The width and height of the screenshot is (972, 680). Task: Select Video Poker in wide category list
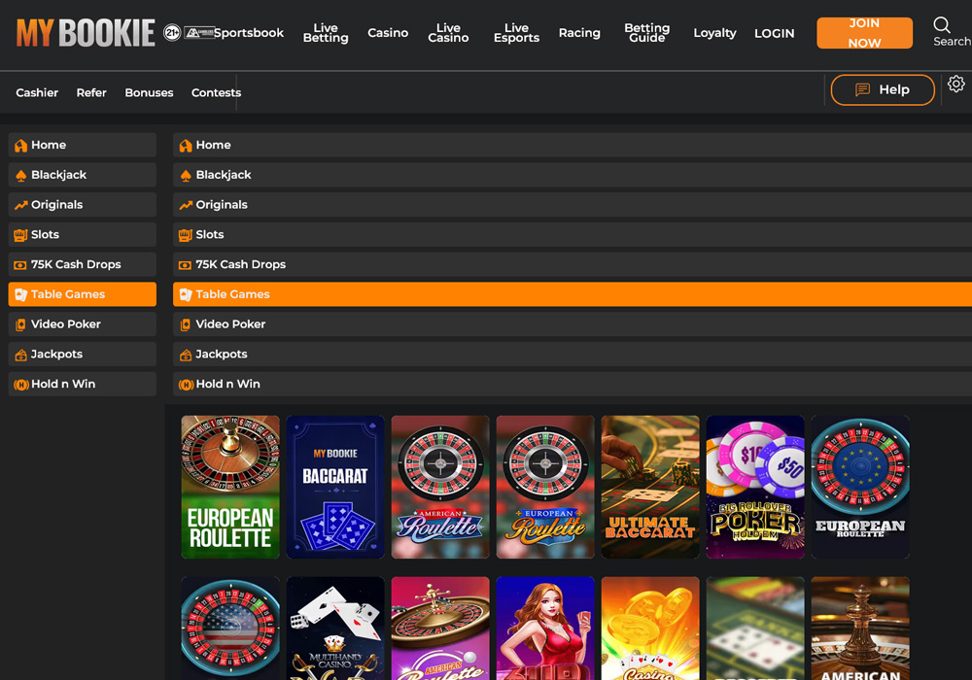point(230,324)
